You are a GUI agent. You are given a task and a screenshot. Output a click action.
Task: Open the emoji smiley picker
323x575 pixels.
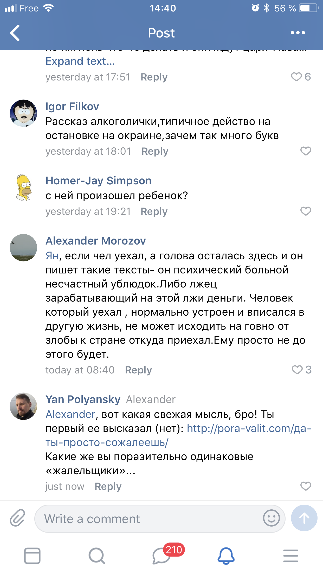271,518
